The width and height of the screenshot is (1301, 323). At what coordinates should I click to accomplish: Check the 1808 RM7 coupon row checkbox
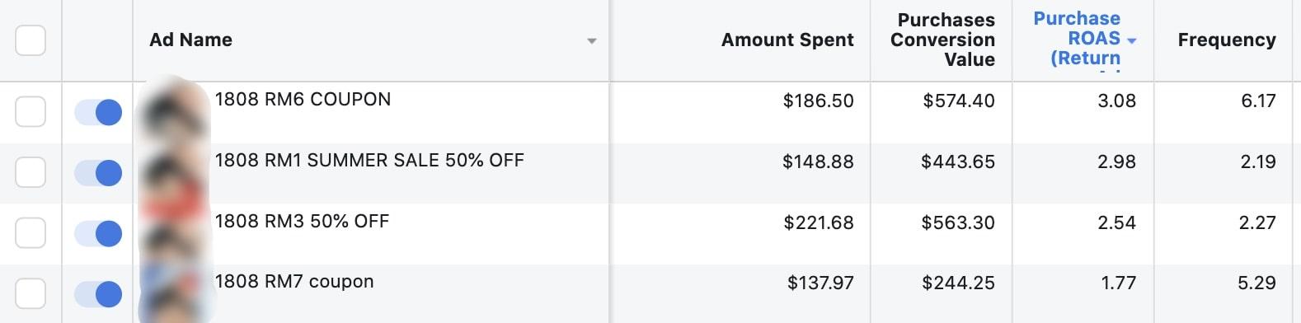tap(31, 293)
